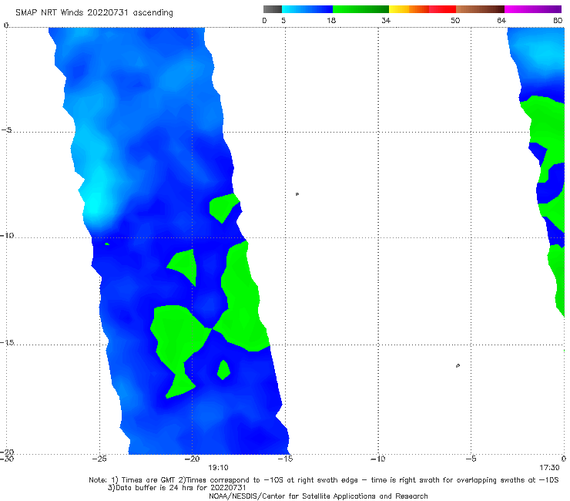Select the magenta-purple segment of the color bar
The height and width of the screenshot is (501, 570).
pyautogui.click(x=533, y=9)
